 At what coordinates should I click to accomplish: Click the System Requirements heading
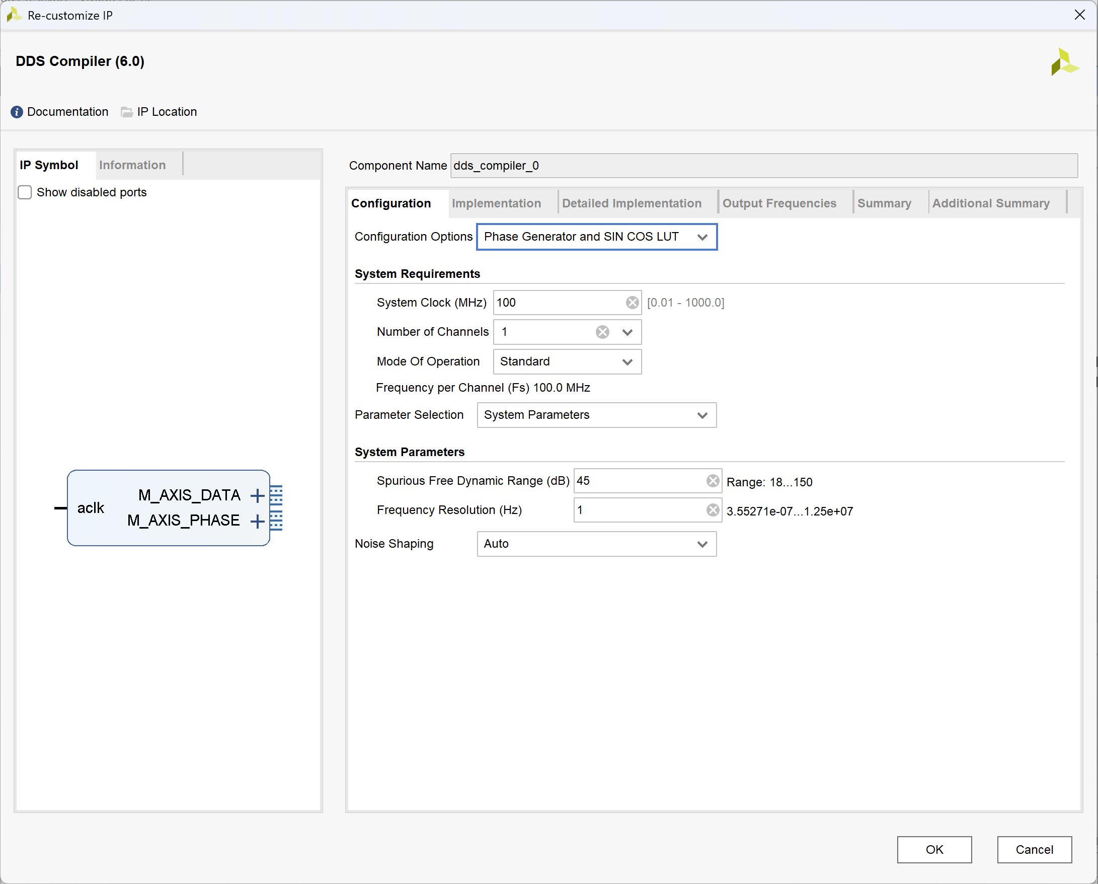coord(418,274)
